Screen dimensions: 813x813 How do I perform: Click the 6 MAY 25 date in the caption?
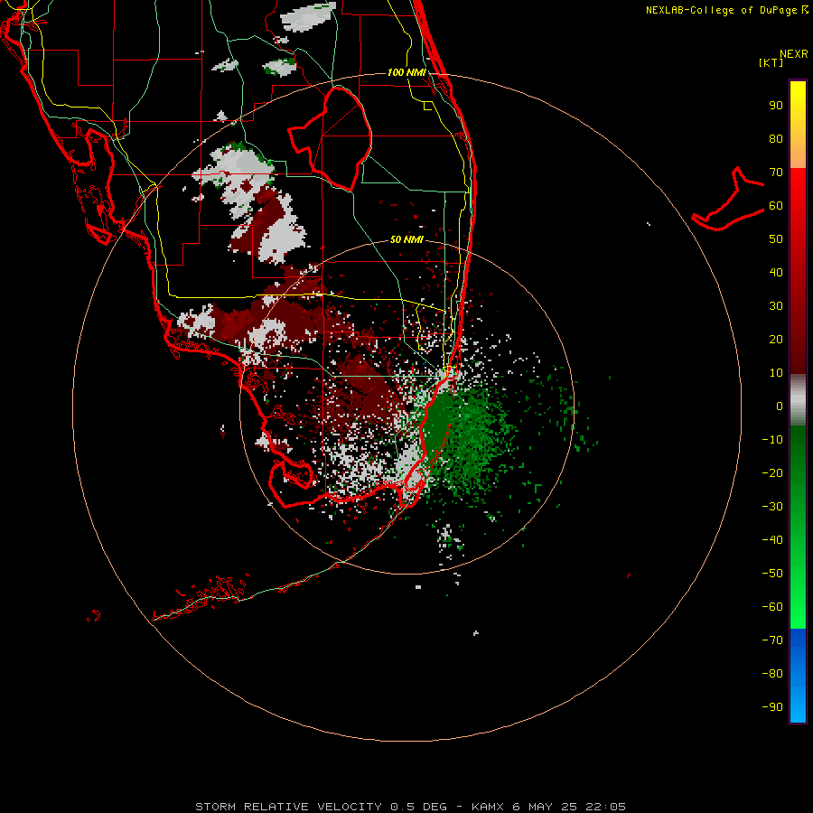545,807
